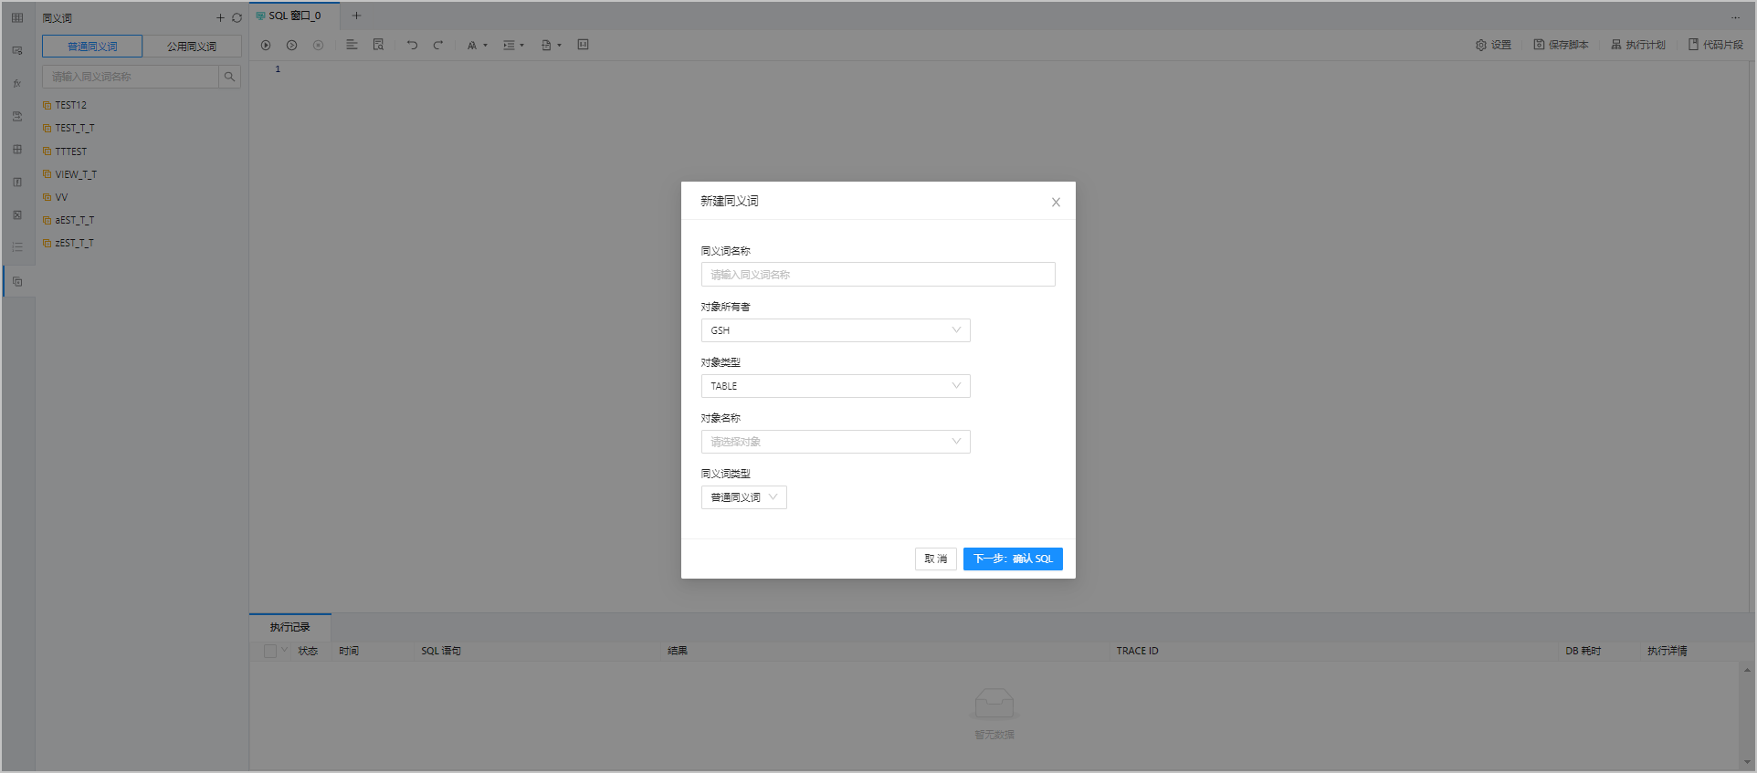Open the 对象名称 dropdown 请选择对象
The image size is (1757, 773).
[x=835, y=442]
